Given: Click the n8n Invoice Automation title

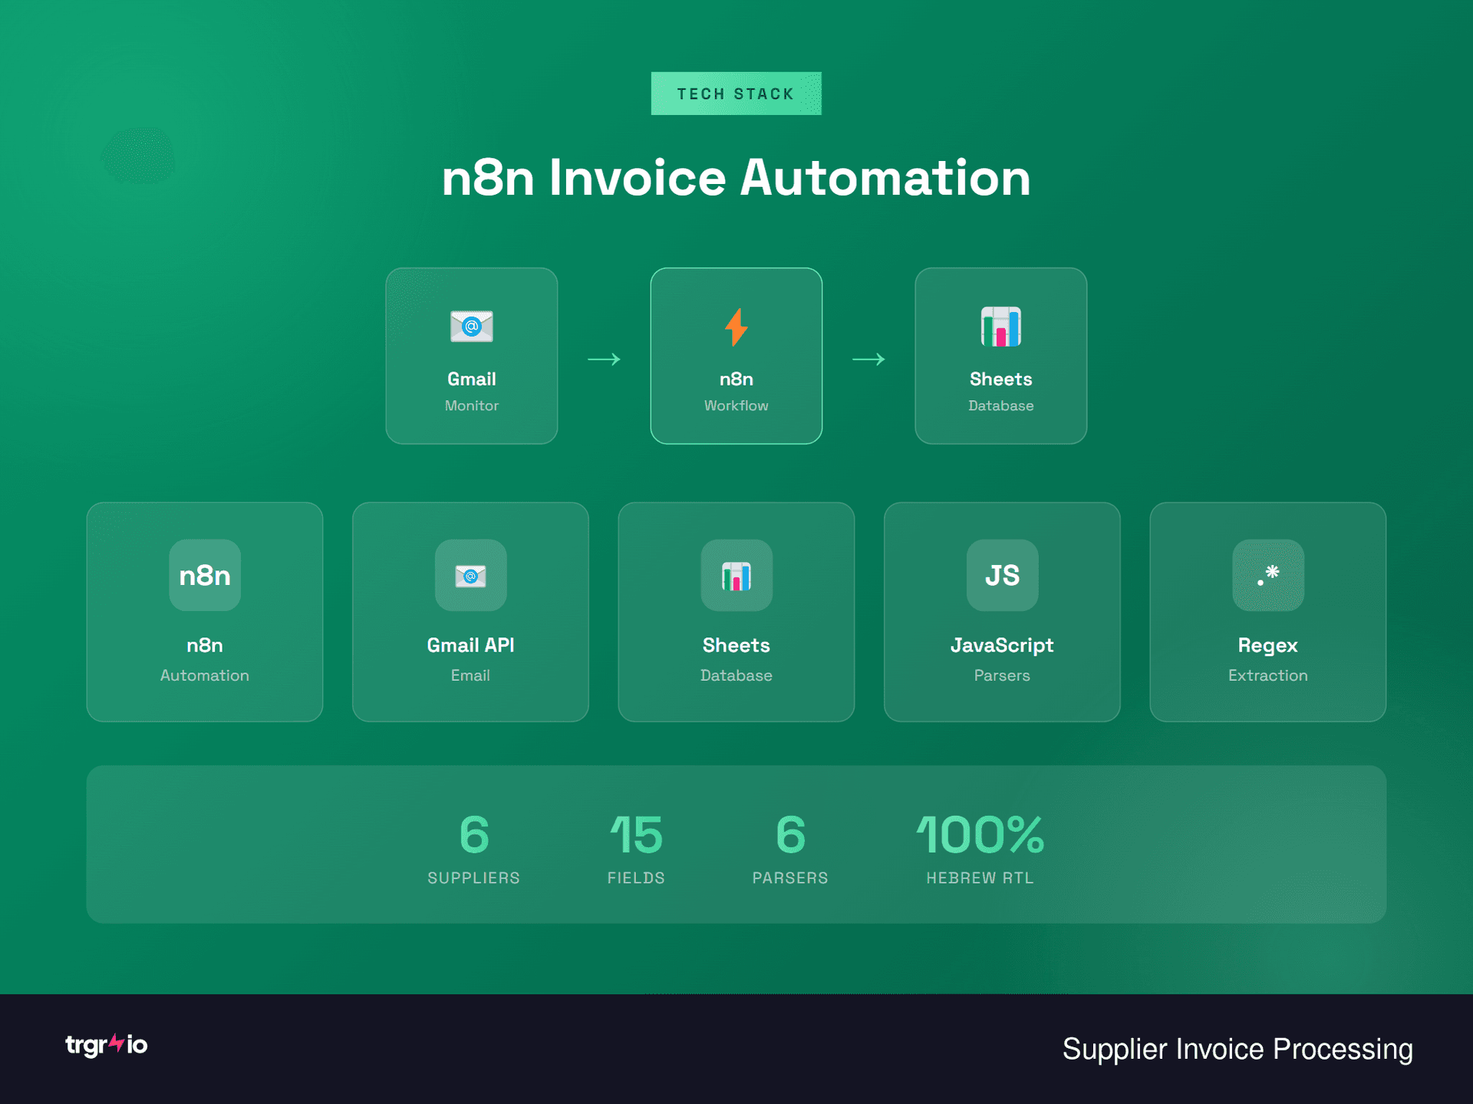Looking at the screenshot, I should point(736,178).
